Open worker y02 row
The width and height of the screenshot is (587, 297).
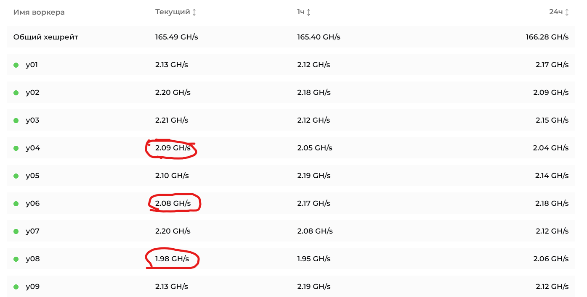[291, 92]
